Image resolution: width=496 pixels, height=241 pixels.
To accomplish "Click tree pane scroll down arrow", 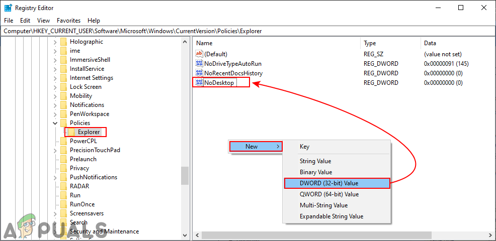I will [185, 235].
